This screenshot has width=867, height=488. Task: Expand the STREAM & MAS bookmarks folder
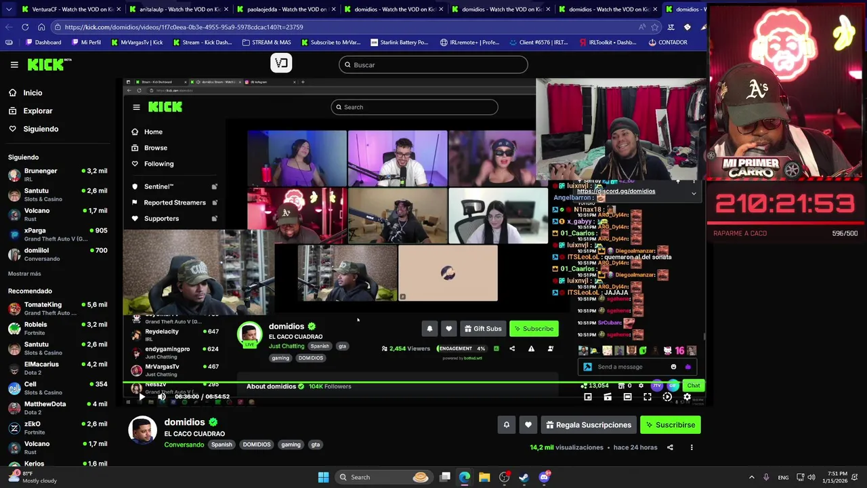266,42
